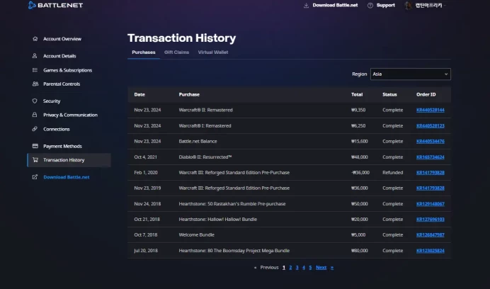Open Account Overview page
The width and height of the screenshot is (490, 289).
coord(62,39)
